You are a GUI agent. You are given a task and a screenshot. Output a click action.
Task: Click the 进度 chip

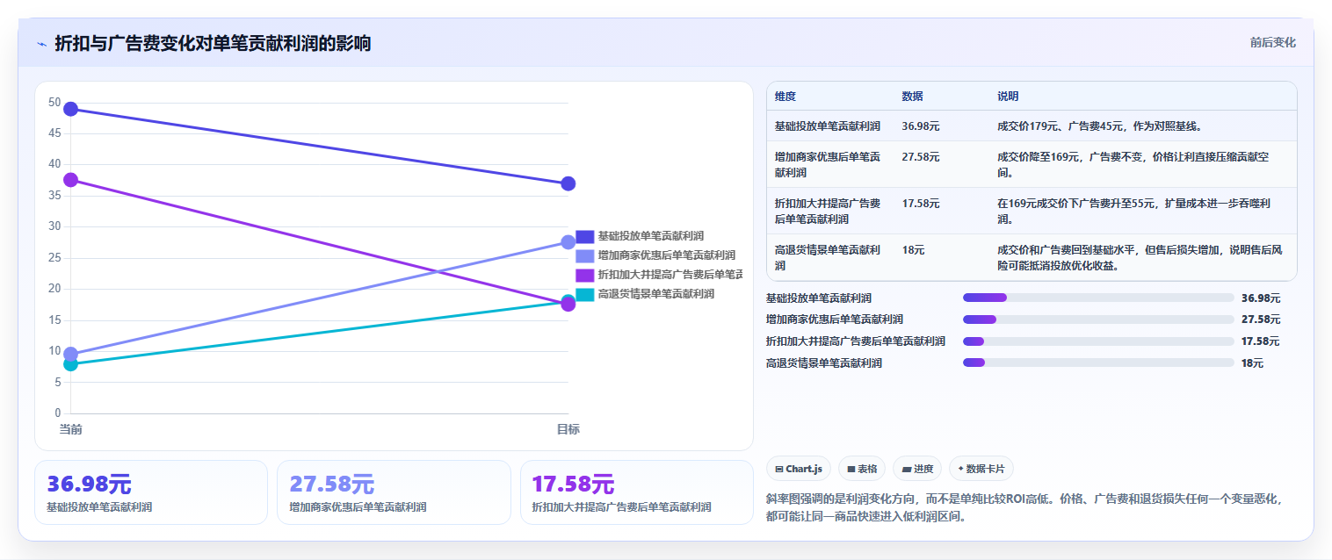pos(917,469)
